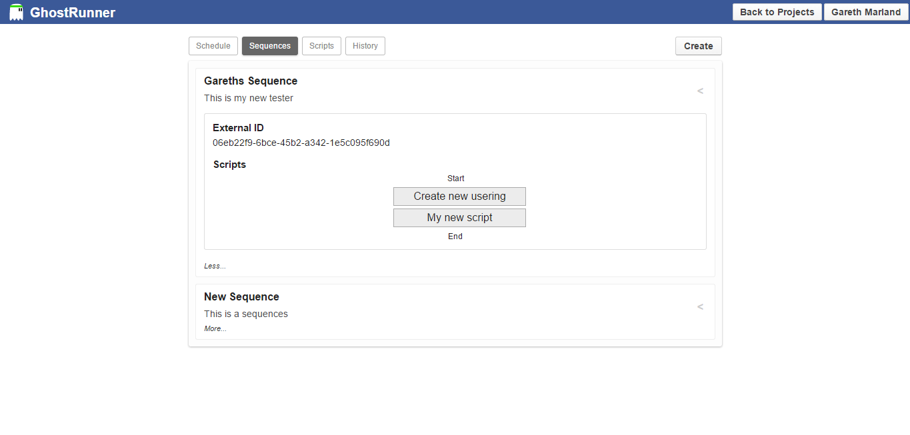
Task: Go back to Projects
Action: pos(777,12)
